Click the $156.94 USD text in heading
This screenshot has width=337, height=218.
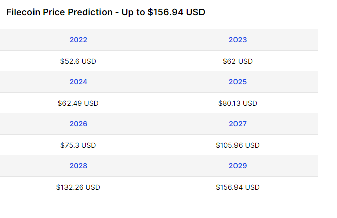[x=176, y=12]
